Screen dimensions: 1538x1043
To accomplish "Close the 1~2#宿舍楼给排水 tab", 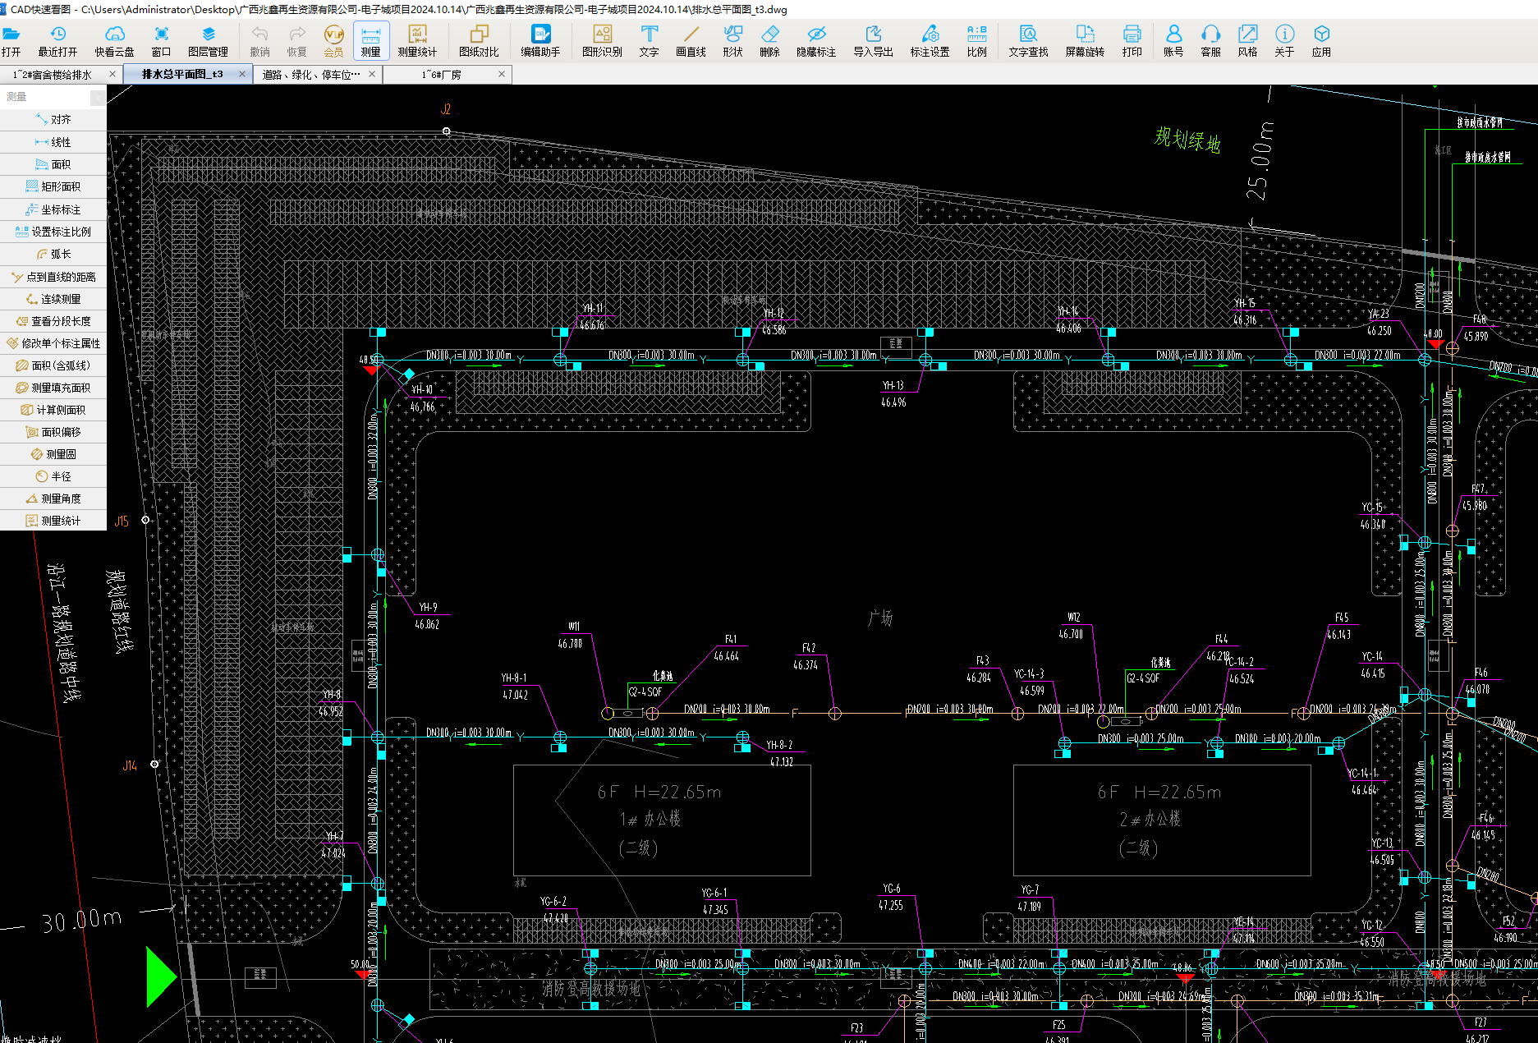I will (112, 75).
